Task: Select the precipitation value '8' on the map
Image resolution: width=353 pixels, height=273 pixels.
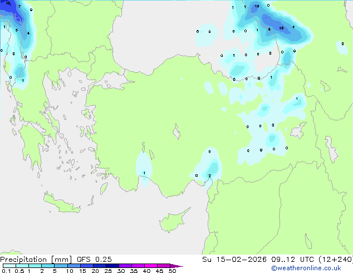Action: click(269, 30)
